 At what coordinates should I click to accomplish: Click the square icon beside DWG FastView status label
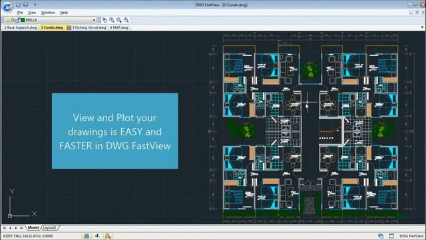pyautogui.click(x=391, y=236)
